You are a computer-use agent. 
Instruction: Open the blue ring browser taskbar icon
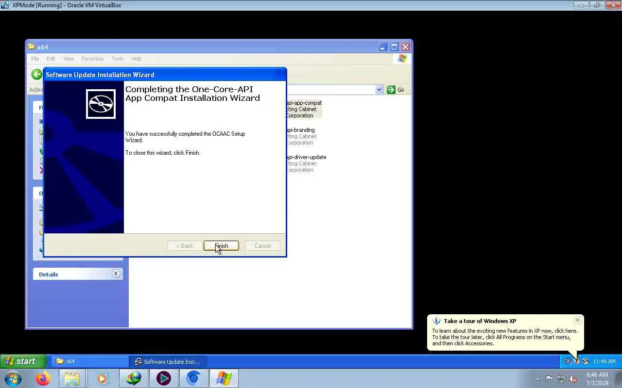(x=193, y=378)
